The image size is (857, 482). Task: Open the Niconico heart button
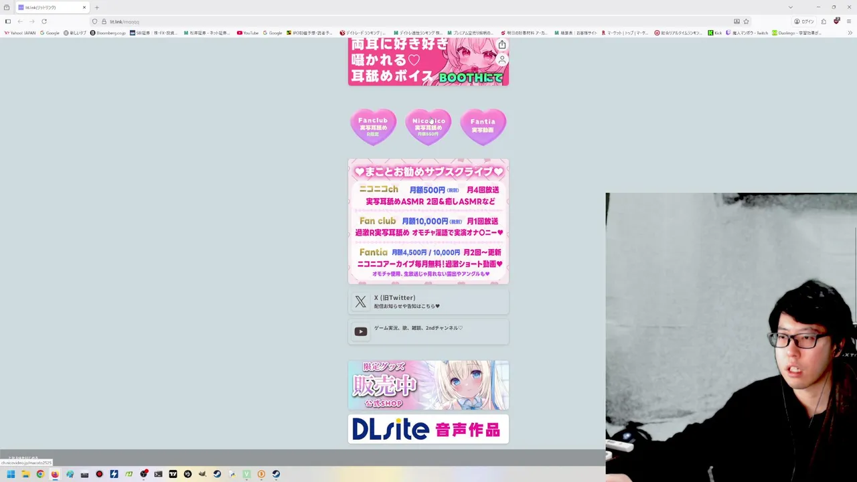(428, 127)
